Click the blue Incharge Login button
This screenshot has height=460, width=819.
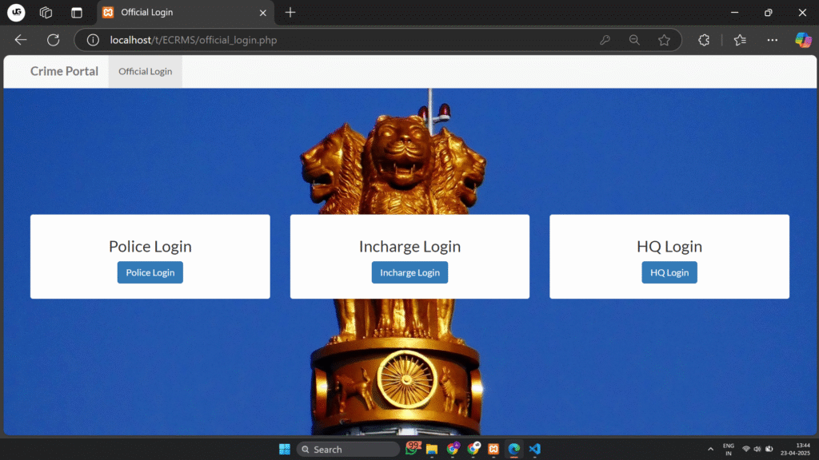(x=409, y=272)
